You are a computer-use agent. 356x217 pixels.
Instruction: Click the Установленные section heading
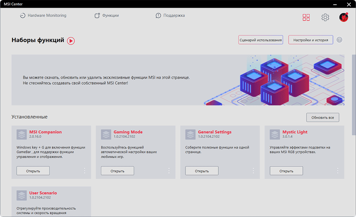(30, 117)
